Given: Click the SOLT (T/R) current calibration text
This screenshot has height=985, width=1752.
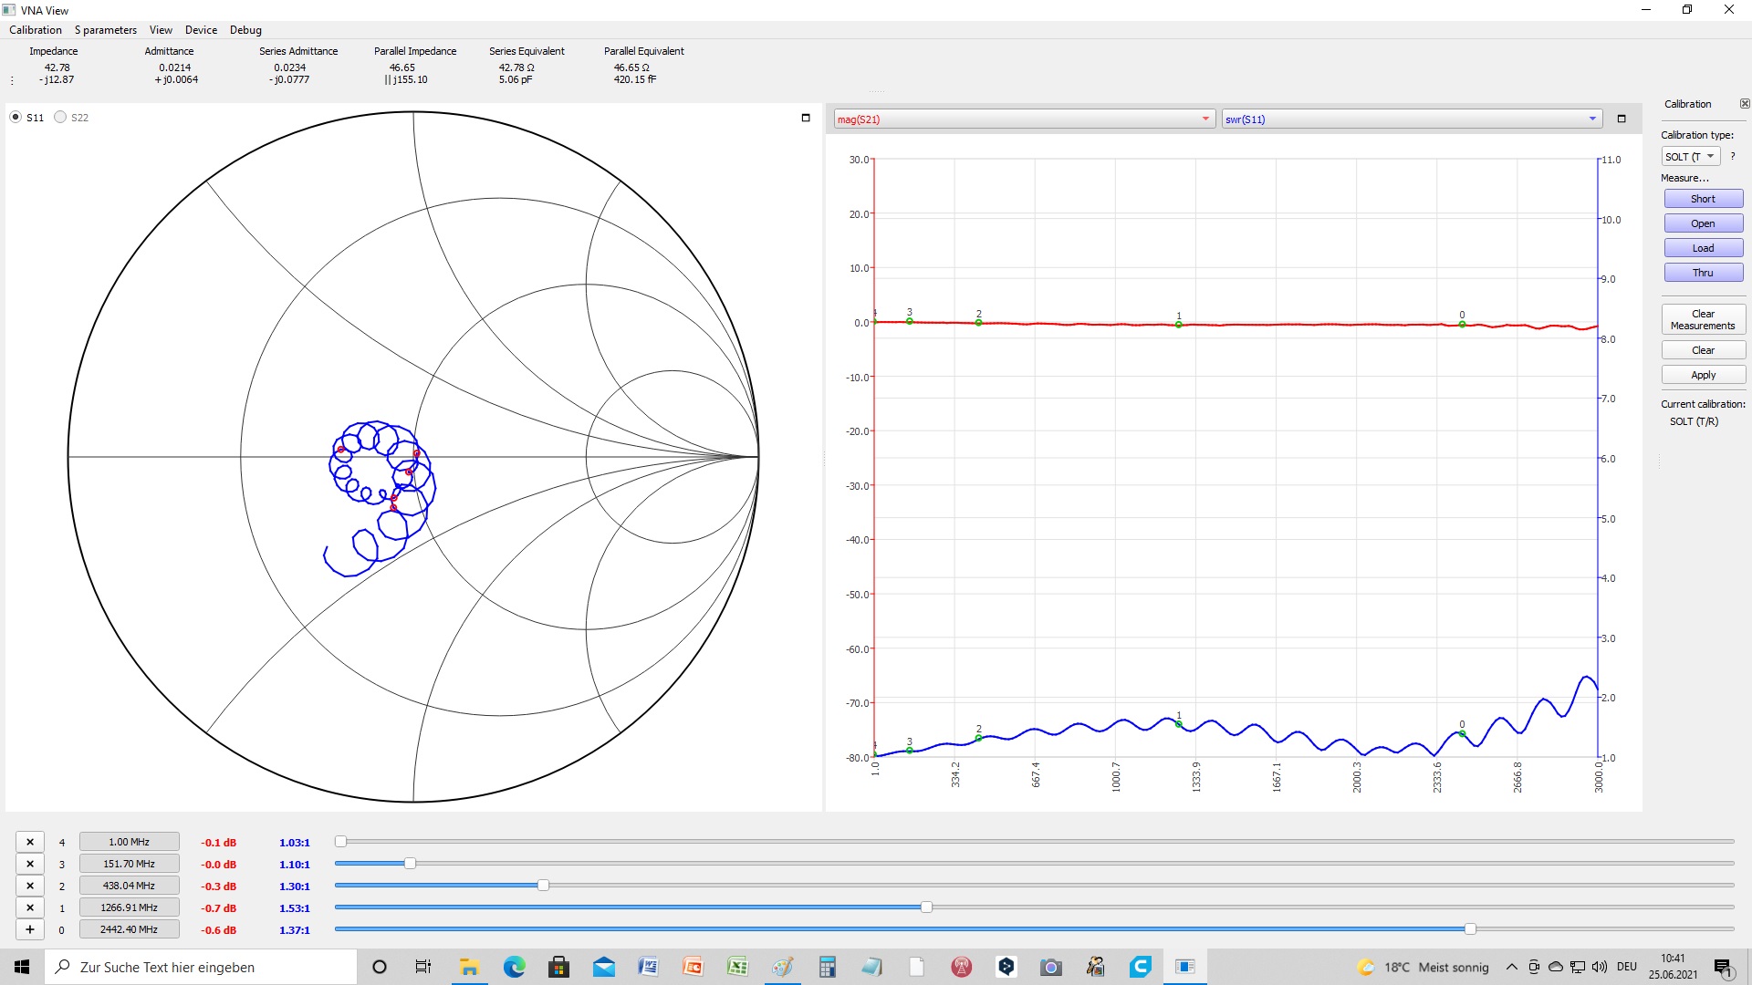Looking at the screenshot, I should 1694,421.
